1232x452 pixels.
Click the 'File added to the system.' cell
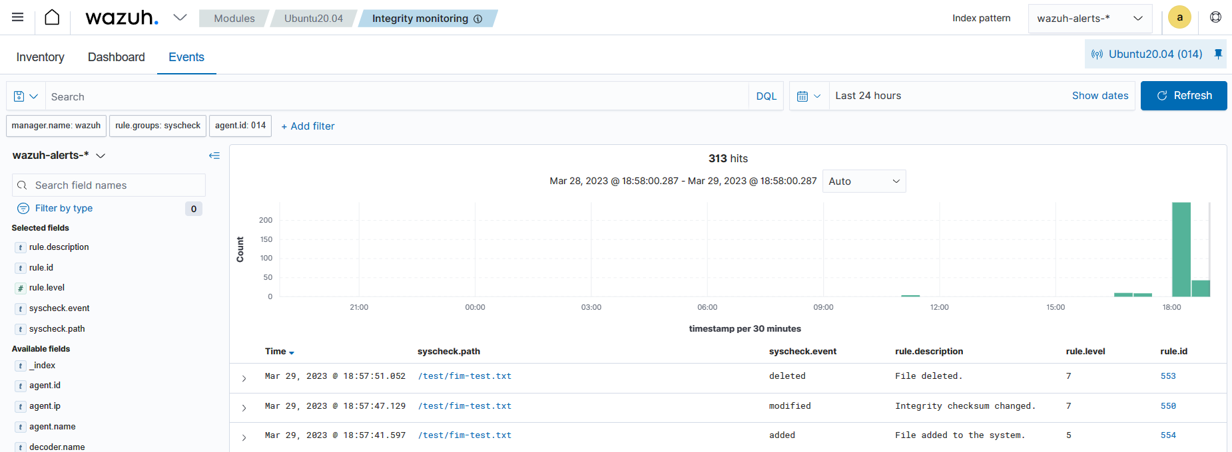point(960,435)
